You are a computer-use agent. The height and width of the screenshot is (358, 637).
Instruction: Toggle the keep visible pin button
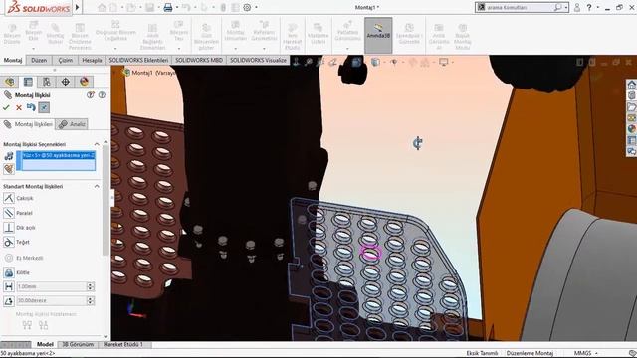[x=44, y=107]
